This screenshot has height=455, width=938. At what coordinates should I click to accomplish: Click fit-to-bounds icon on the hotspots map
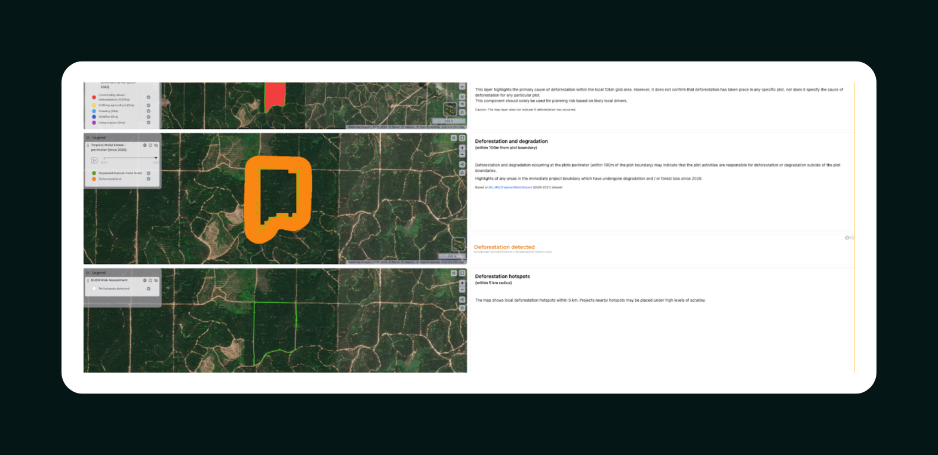click(454, 273)
